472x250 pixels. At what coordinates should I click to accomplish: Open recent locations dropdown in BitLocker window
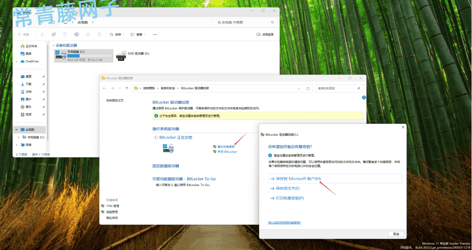coord(120,88)
